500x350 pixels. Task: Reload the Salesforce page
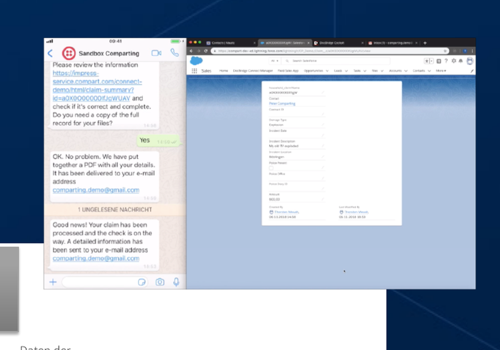pos(206,51)
